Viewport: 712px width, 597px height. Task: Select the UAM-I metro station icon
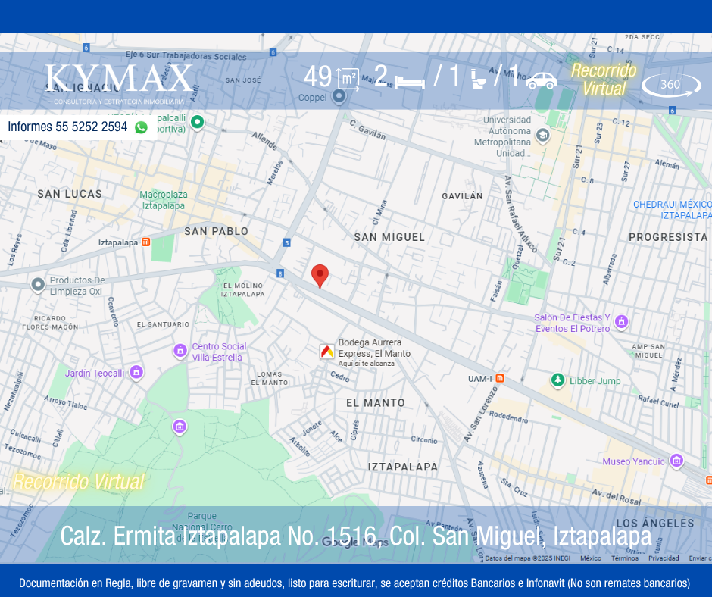coord(499,378)
